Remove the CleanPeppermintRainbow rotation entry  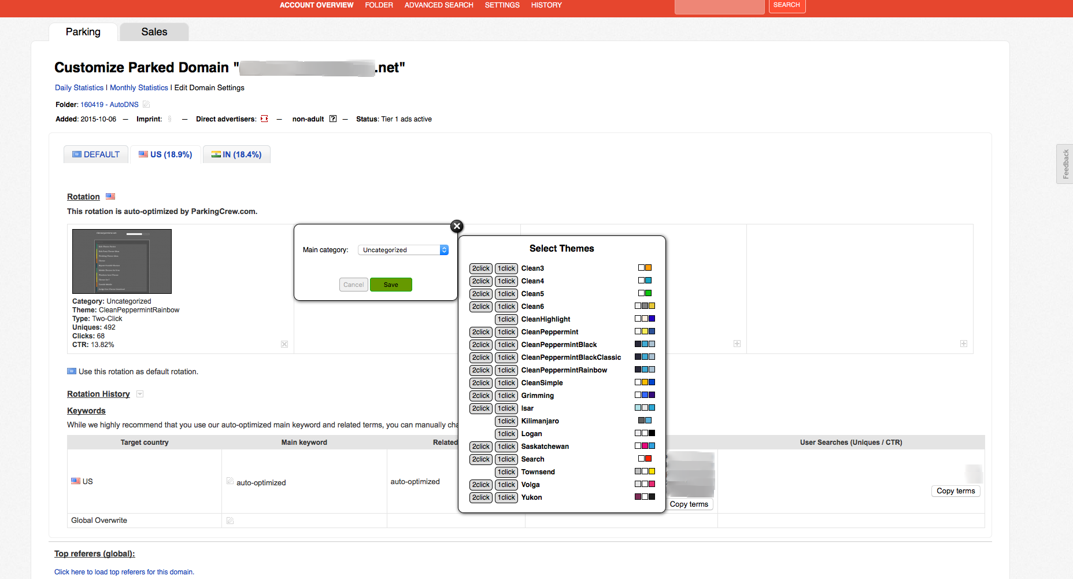tap(284, 344)
